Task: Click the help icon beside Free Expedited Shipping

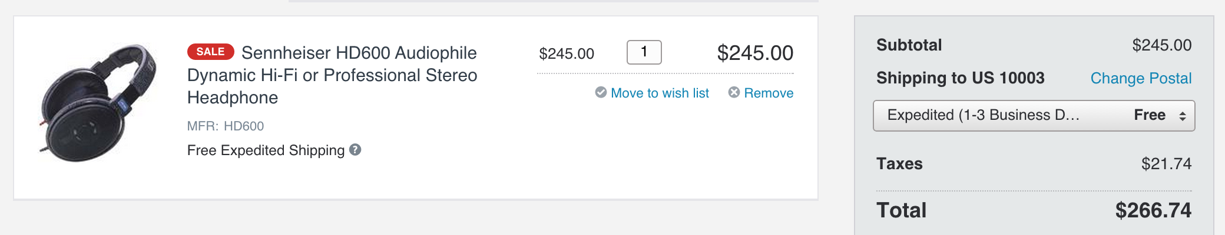Action: pos(355,150)
